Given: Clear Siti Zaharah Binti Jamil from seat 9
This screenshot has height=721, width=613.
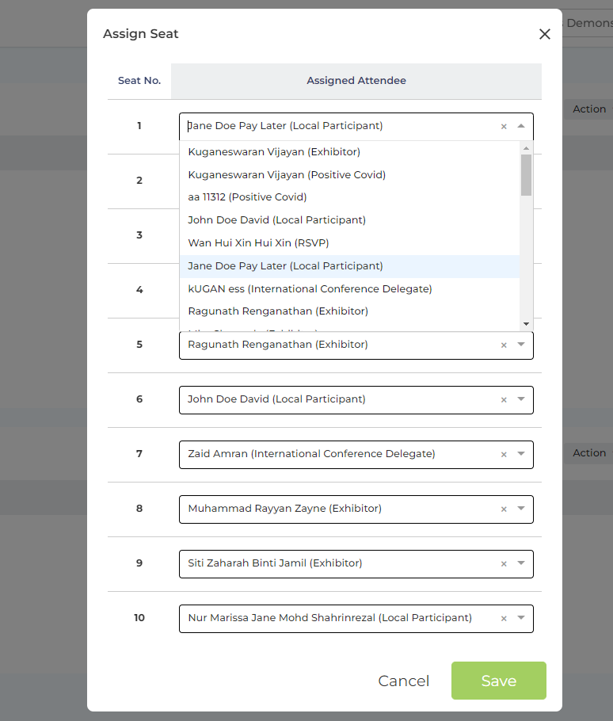Looking at the screenshot, I should click(x=504, y=564).
